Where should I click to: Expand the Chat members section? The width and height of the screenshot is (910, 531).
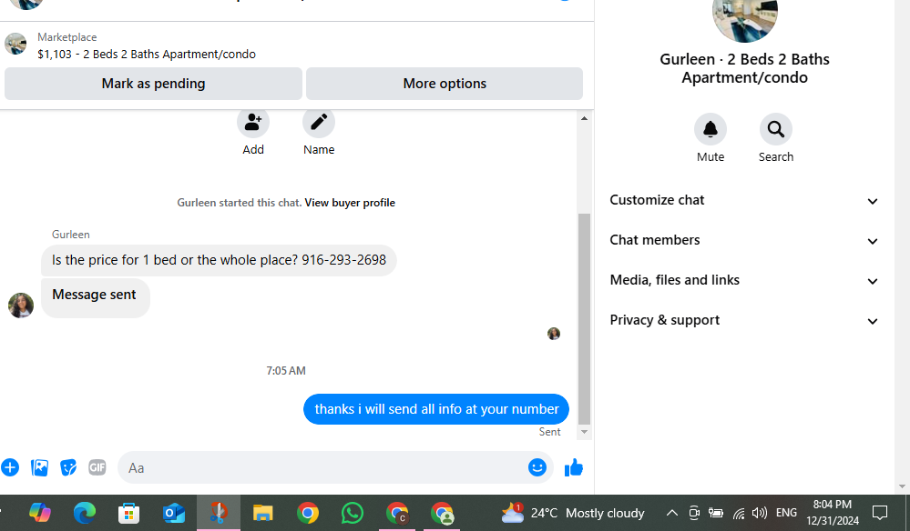point(744,240)
